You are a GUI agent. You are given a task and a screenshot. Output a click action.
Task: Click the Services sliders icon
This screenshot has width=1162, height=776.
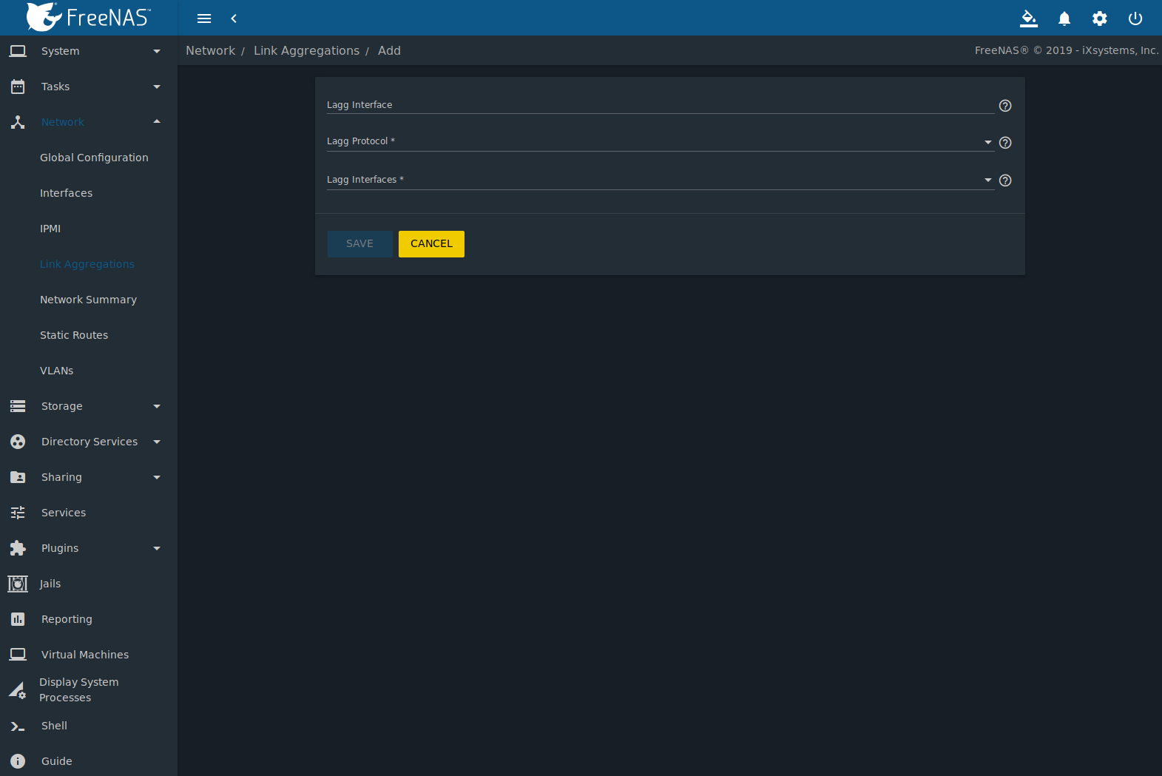tap(18, 513)
